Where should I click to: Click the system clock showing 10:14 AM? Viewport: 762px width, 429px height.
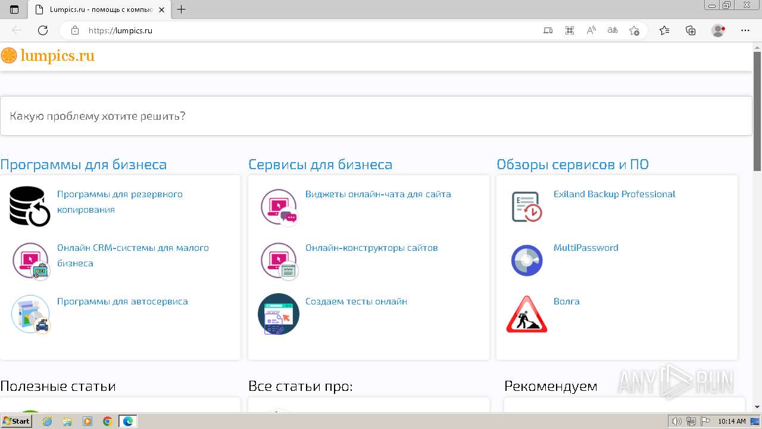(732, 421)
